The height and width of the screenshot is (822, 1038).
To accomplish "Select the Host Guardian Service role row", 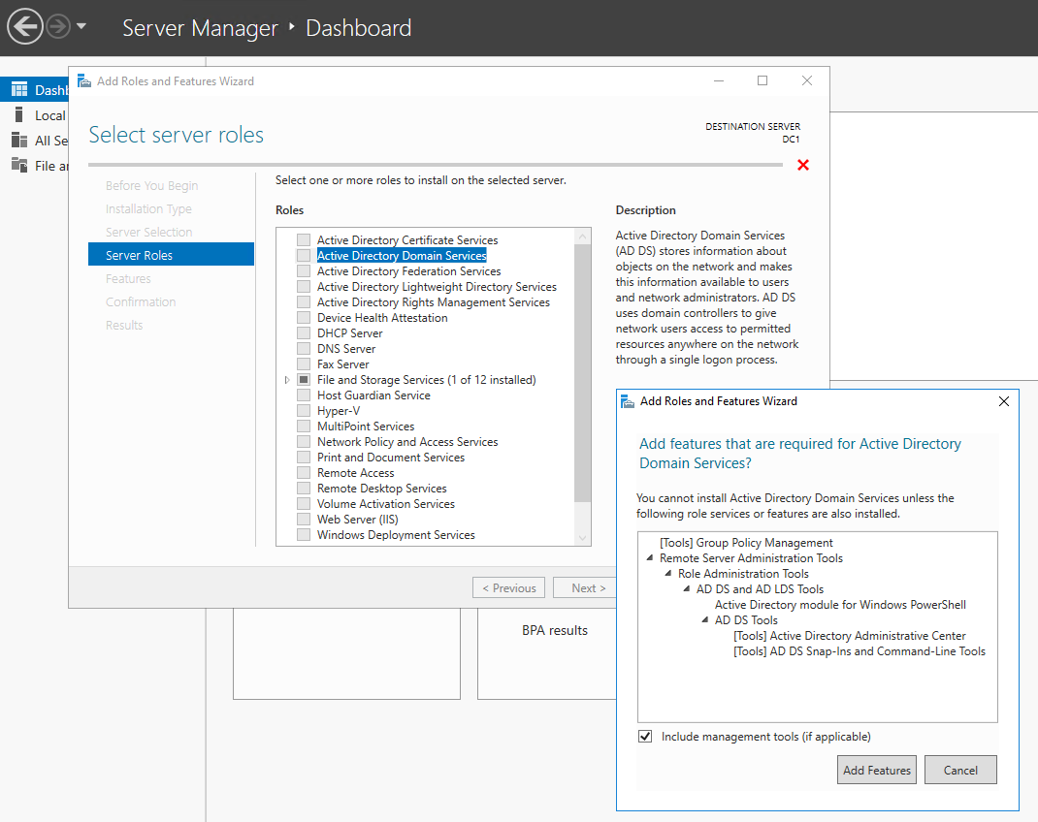I will coord(373,395).
